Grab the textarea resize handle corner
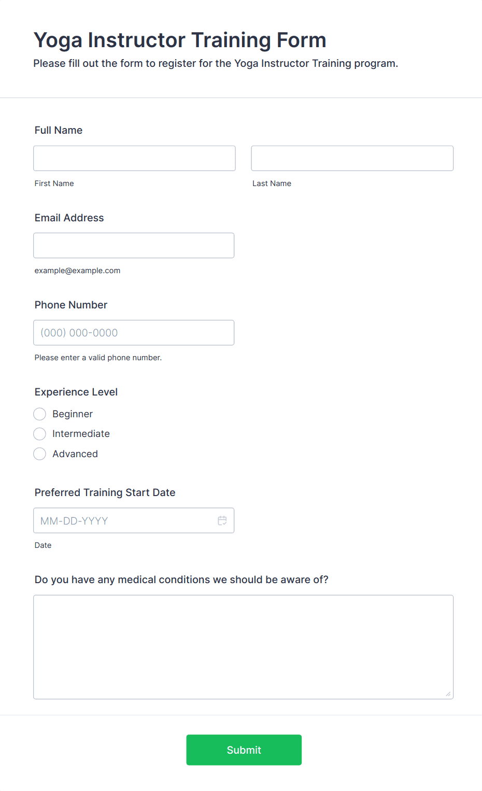The image size is (482, 791). click(448, 694)
